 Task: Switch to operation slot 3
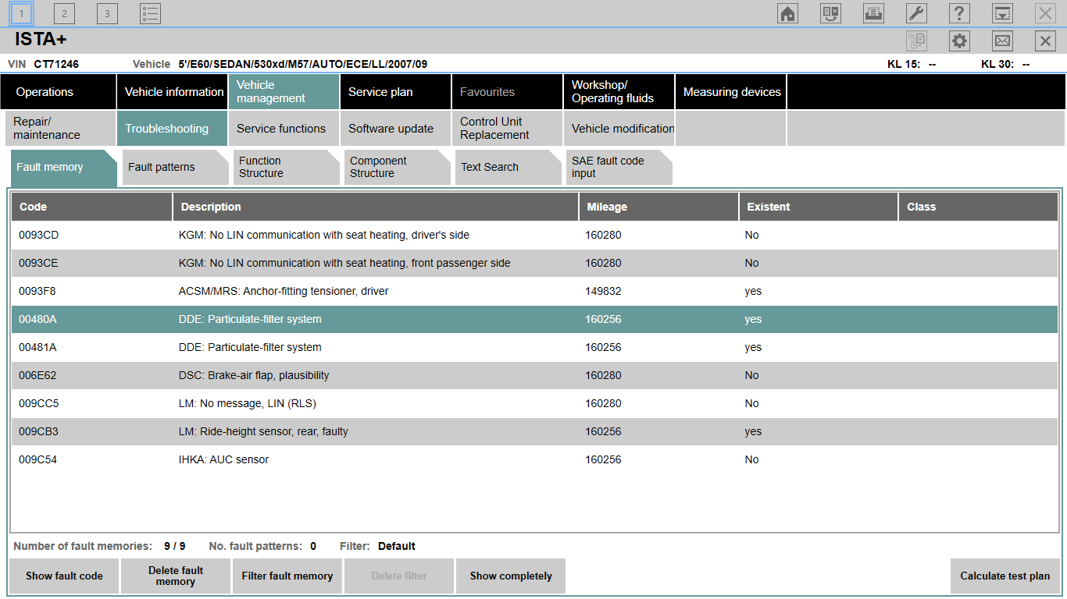tap(107, 13)
